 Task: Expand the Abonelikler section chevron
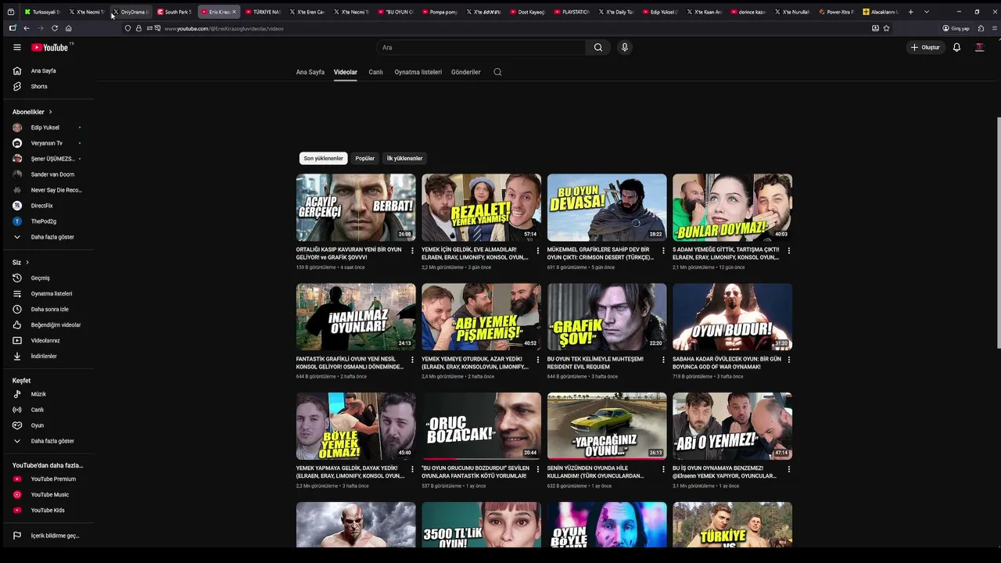pos(51,112)
